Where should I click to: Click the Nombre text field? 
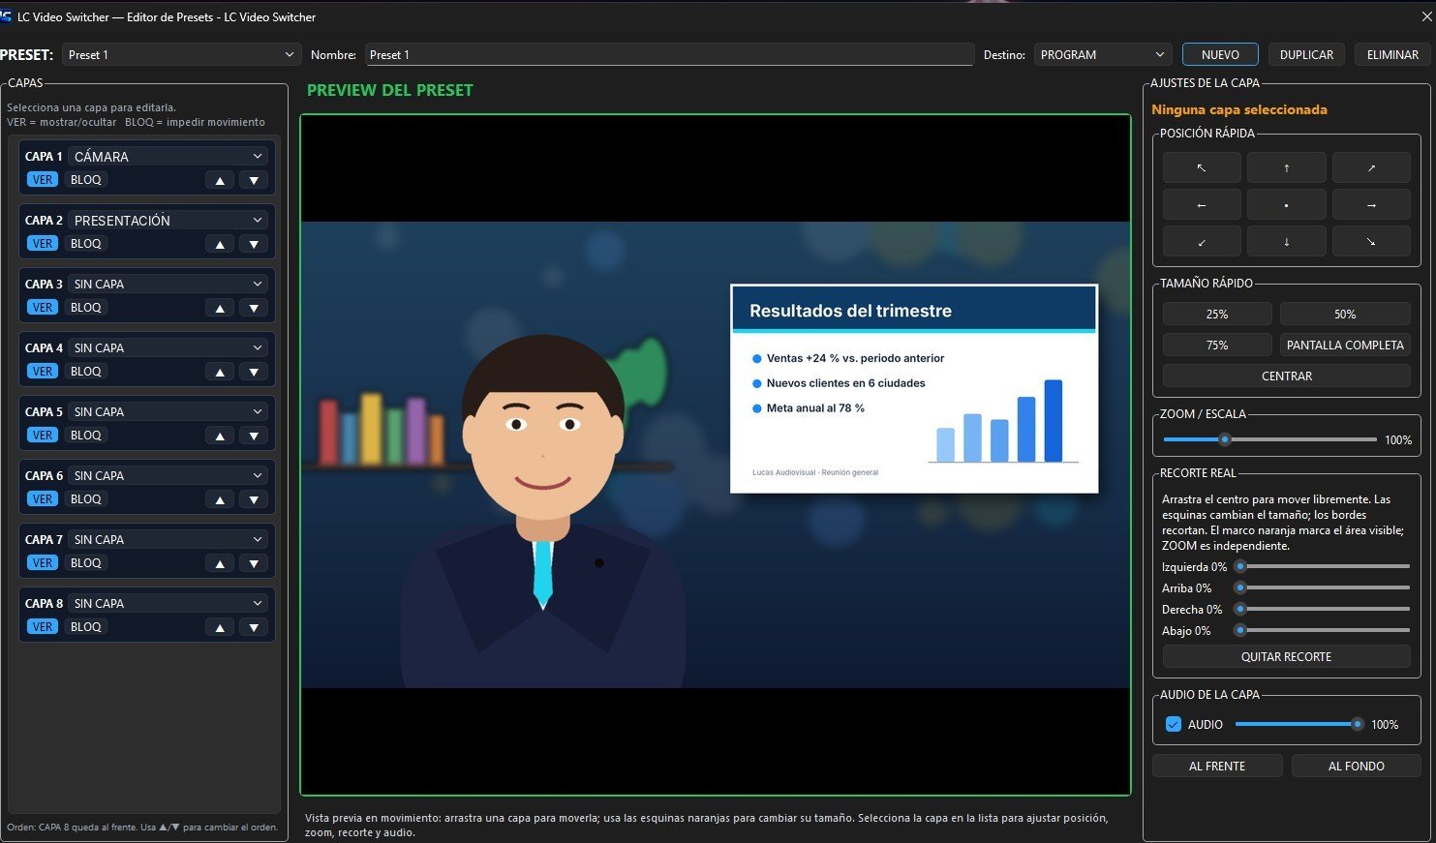coord(669,55)
